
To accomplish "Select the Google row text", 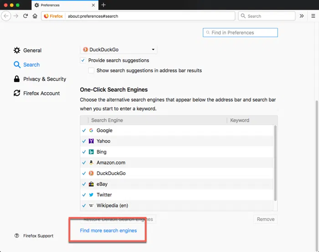I will tap(104, 130).
